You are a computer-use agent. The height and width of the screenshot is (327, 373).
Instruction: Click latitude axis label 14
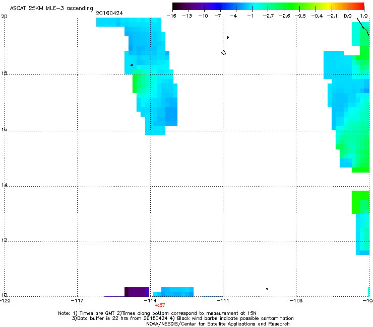pyautogui.click(x=4, y=185)
